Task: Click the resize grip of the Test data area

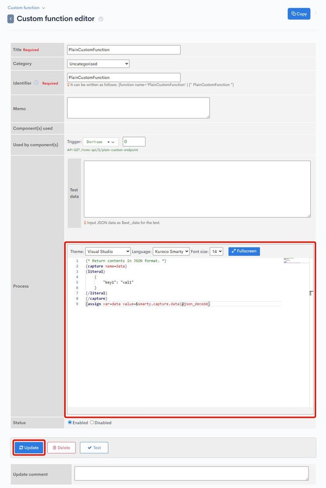Action: point(309,215)
